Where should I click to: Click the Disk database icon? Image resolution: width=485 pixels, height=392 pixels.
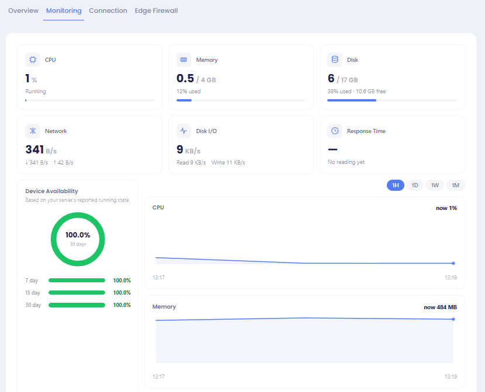point(335,60)
